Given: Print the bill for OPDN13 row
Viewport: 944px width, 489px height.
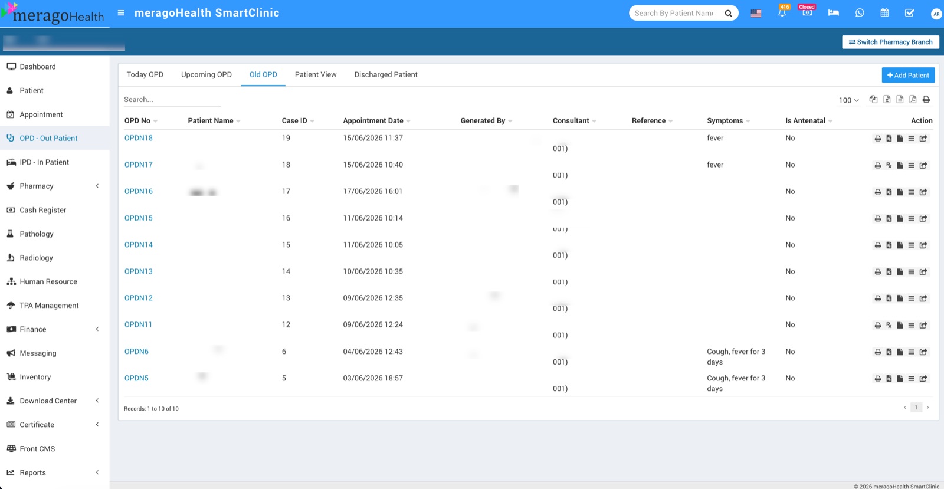Looking at the screenshot, I should [878, 272].
